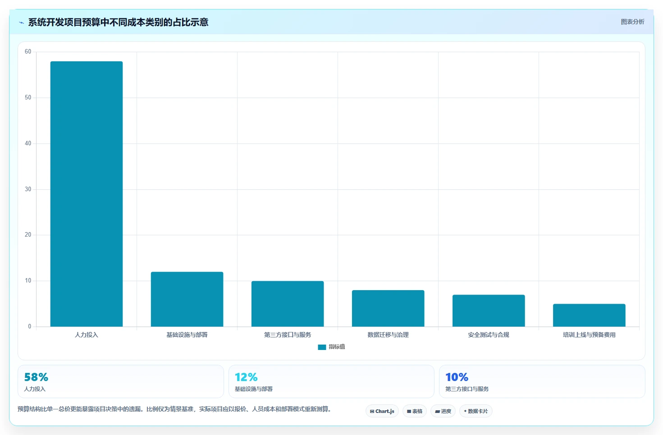Click the 数据迁移与治理 axis label
The width and height of the screenshot is (663, 435).
pyautogui.click(x=388, y=335)
